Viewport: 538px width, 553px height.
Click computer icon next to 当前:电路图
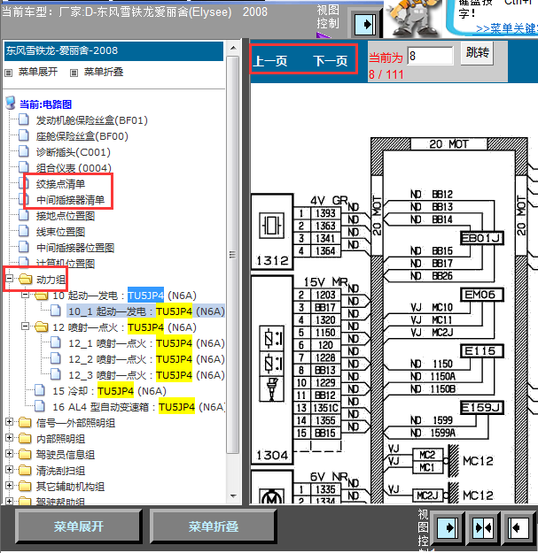pos(11,103)
